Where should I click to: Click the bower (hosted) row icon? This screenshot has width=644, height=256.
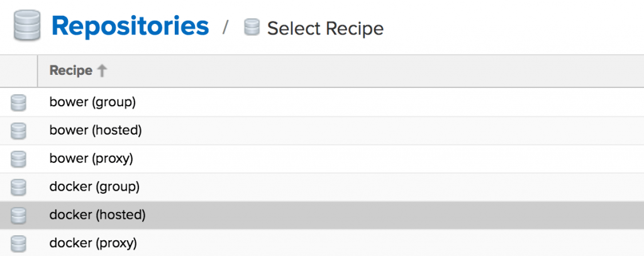(19, 131)
